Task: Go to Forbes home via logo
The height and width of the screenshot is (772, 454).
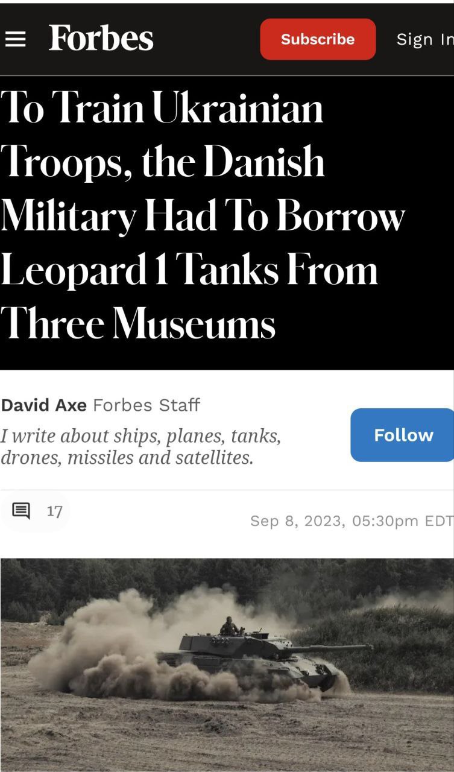Action: click(101, 39)
